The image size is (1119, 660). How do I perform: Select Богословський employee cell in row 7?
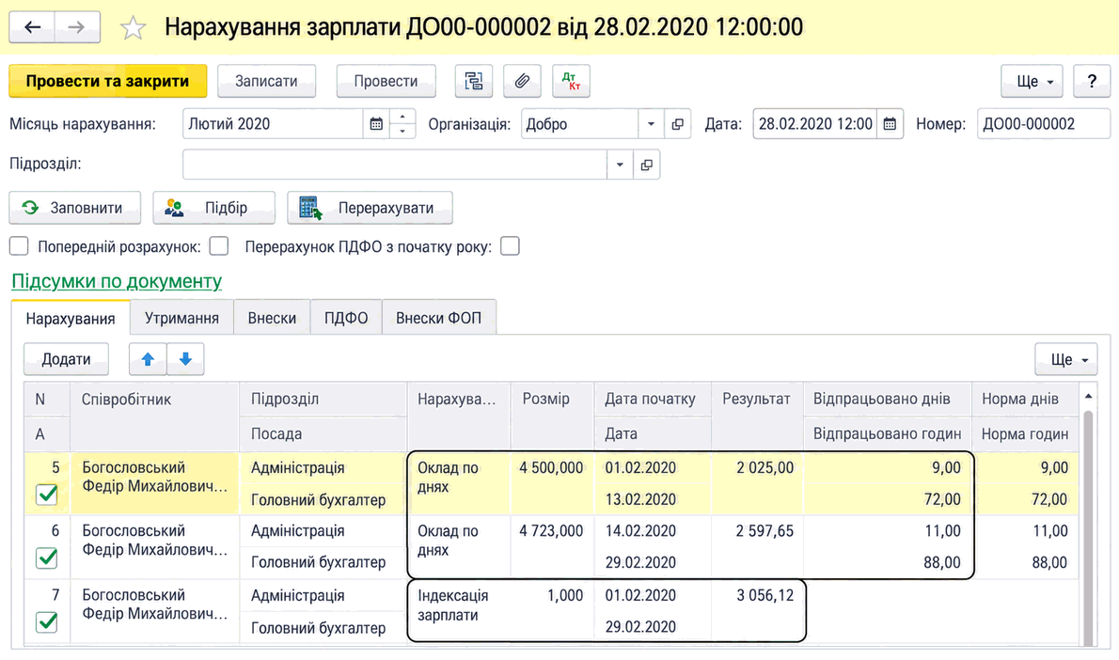click(x=154, y=611)
